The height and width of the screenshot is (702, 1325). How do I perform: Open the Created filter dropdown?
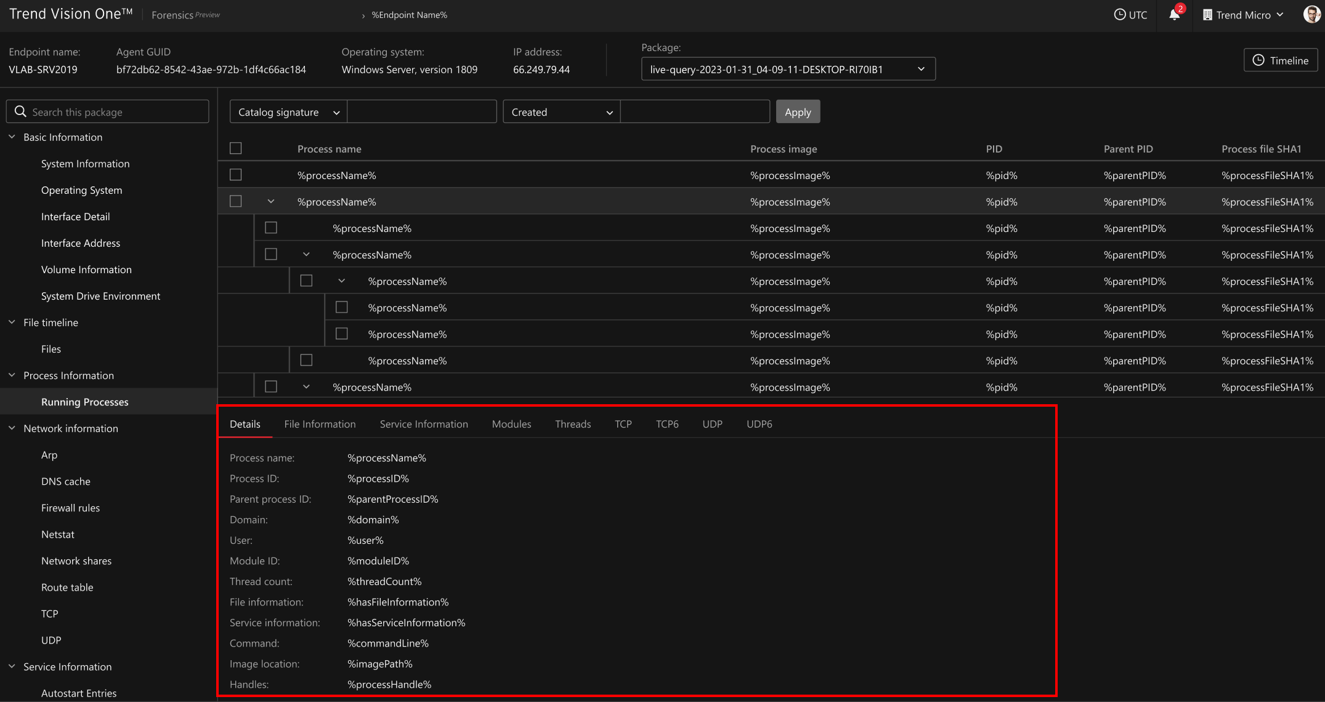(x=561, y=111)
